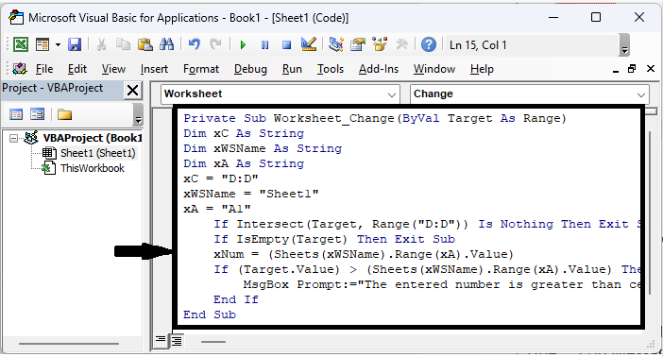Select Sheet1 (Sheet1) in project tree
Screen dimensions: 663x357
97,153
